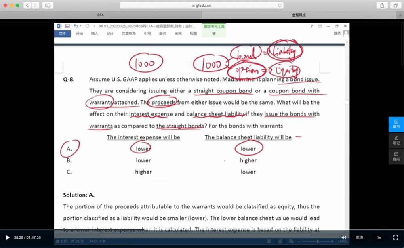
Task: Select web layout view in status bar
Action: 291,241
